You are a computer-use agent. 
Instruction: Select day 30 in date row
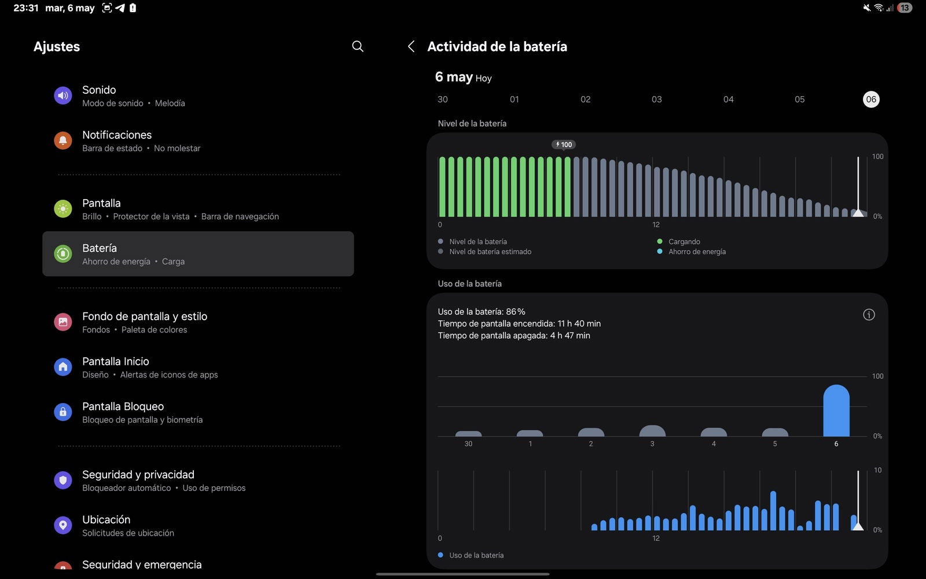pos(443,100)
